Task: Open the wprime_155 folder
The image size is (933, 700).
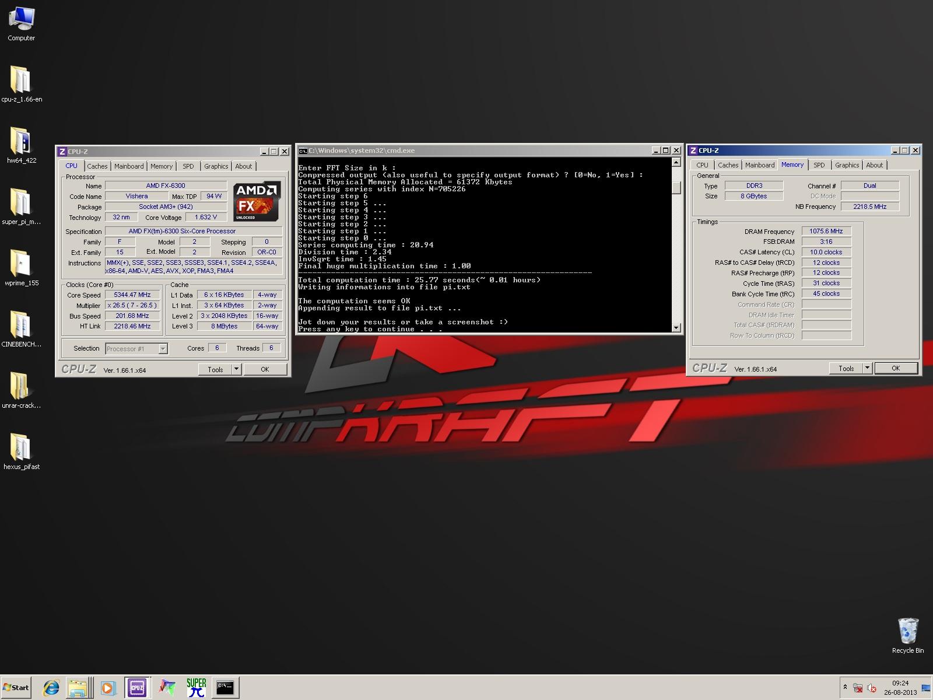Action: (x=22, y=268)
